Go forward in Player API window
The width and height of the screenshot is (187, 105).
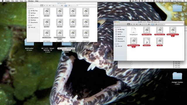coord(118,24)
